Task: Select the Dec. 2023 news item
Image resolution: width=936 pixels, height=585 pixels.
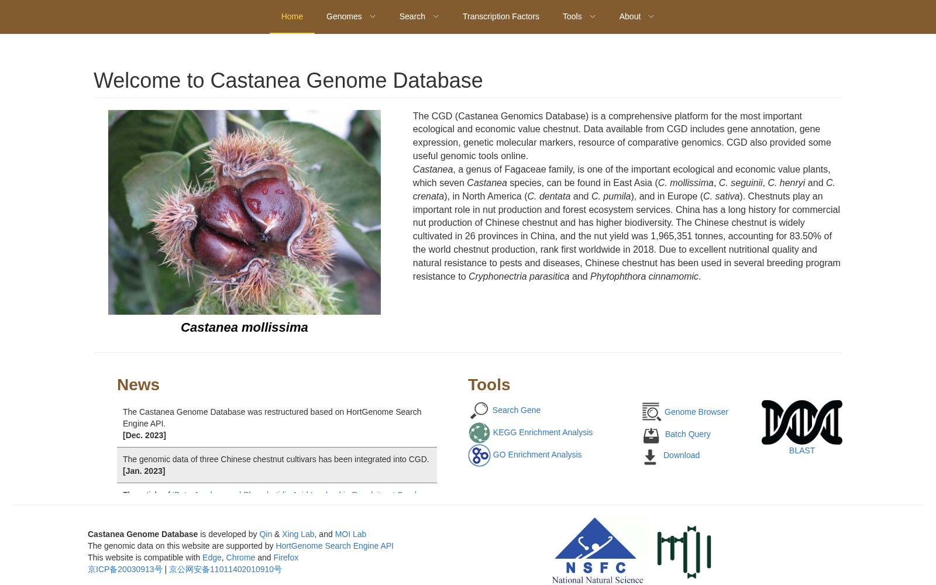Action: coord(277,424)
